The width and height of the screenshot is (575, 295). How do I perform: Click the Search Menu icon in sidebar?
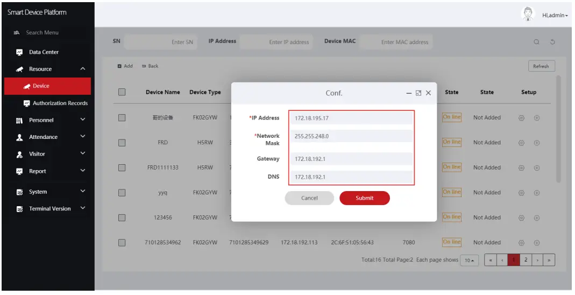17,33
